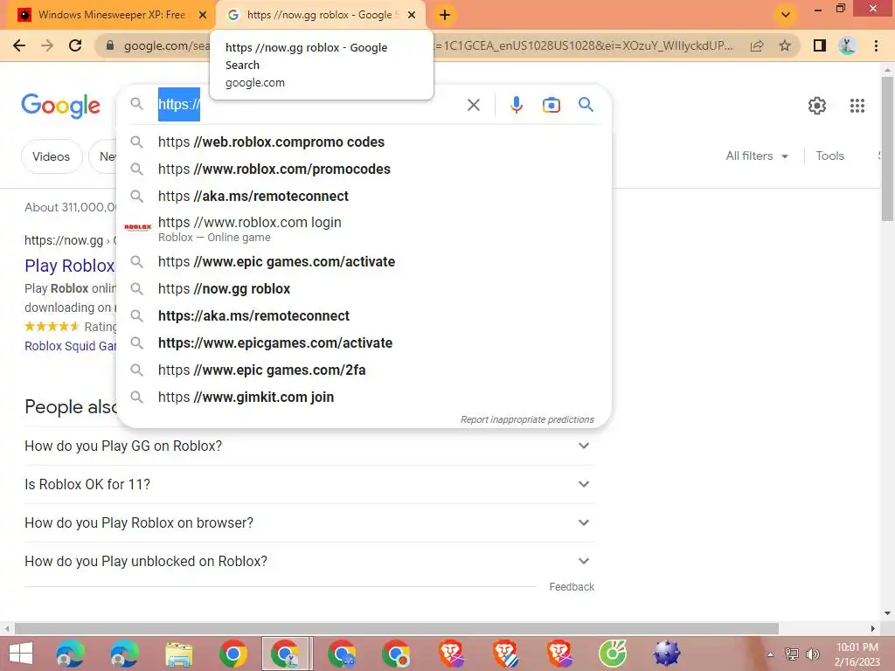Open the clock showing 10:01 PM

857,654
